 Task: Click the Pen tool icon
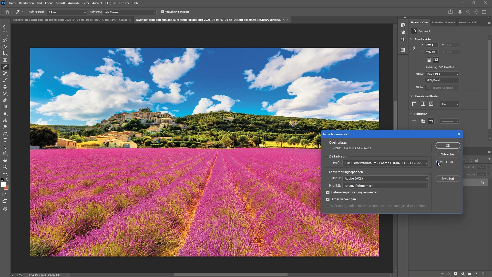(5, 134)
